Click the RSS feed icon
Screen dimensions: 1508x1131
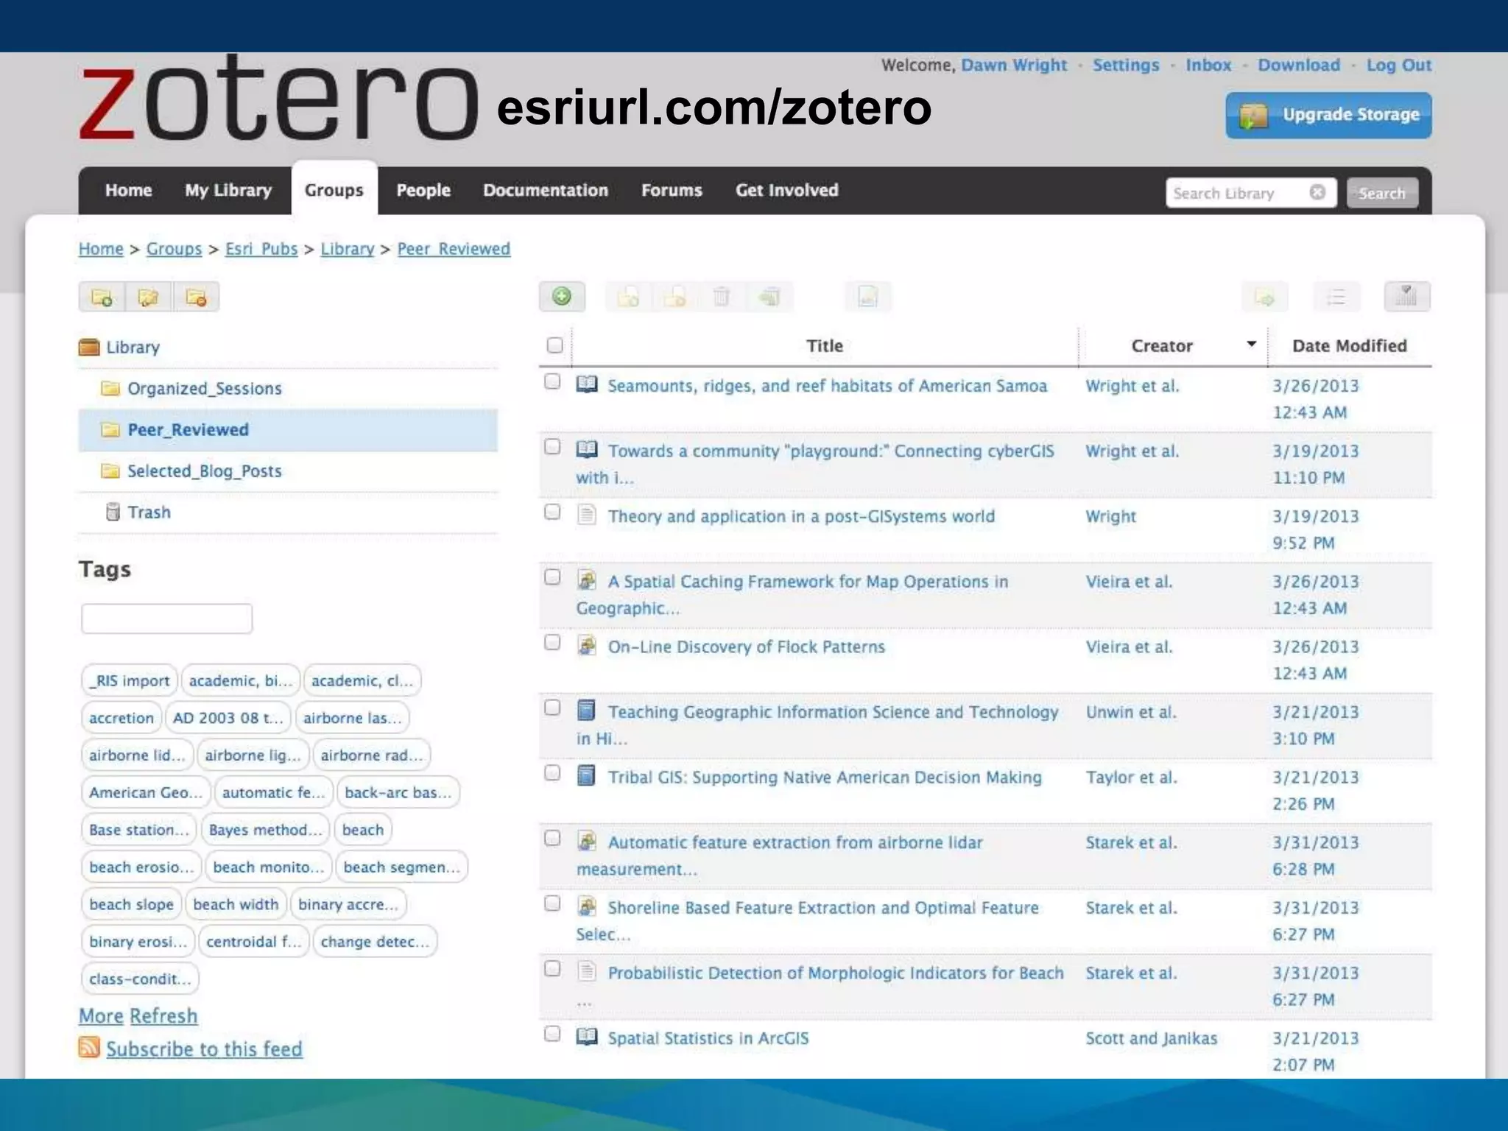[x=89, y=1047]
